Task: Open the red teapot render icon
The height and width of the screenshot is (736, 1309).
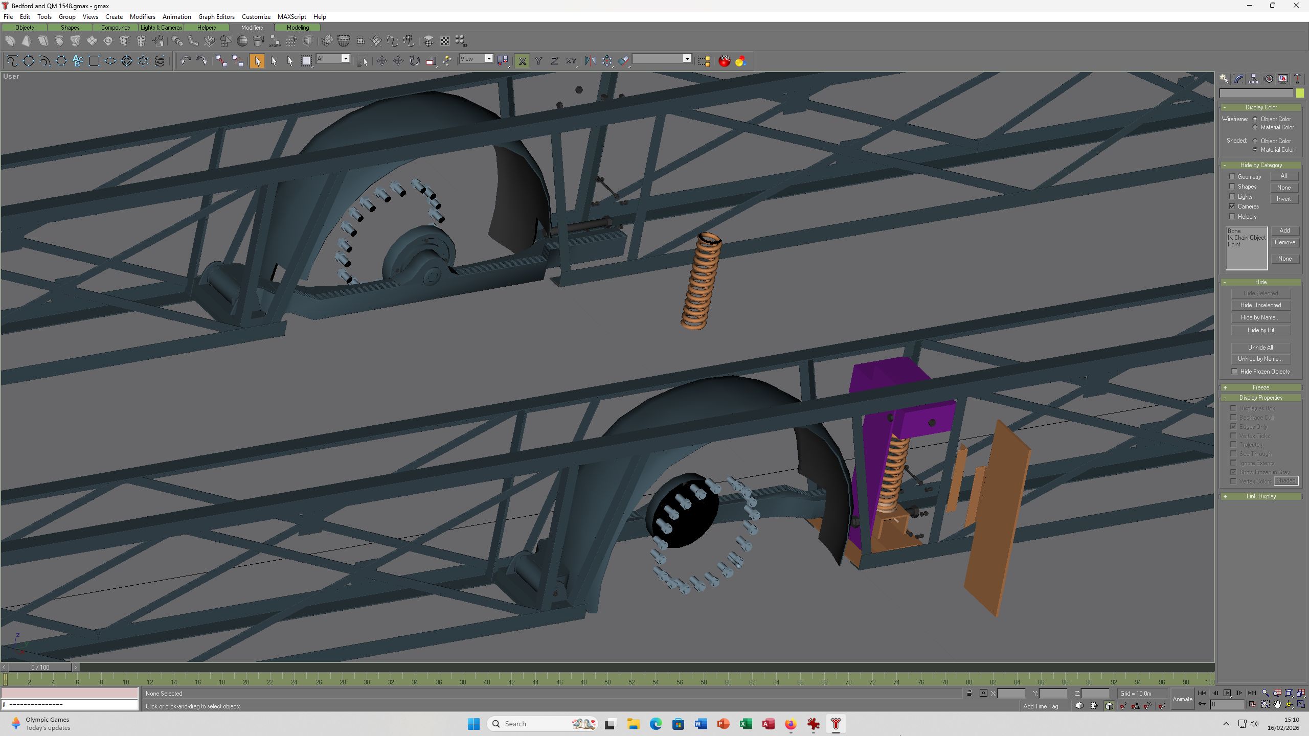Action: coord(725,61)
